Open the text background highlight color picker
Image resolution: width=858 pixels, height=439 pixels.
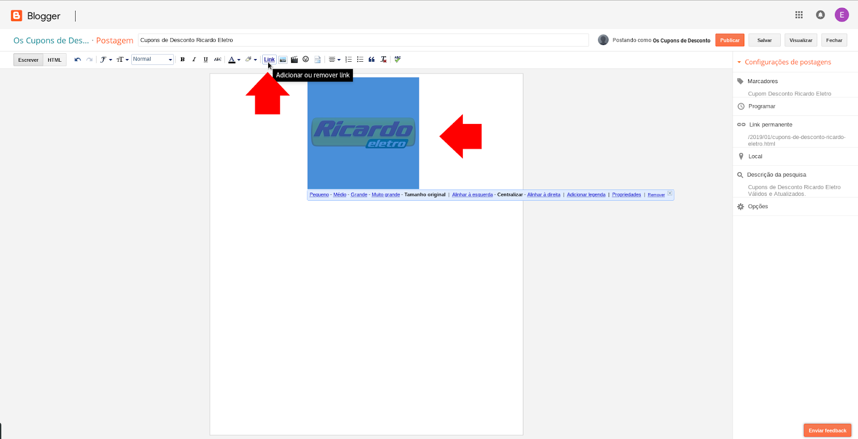pos(251,60)
